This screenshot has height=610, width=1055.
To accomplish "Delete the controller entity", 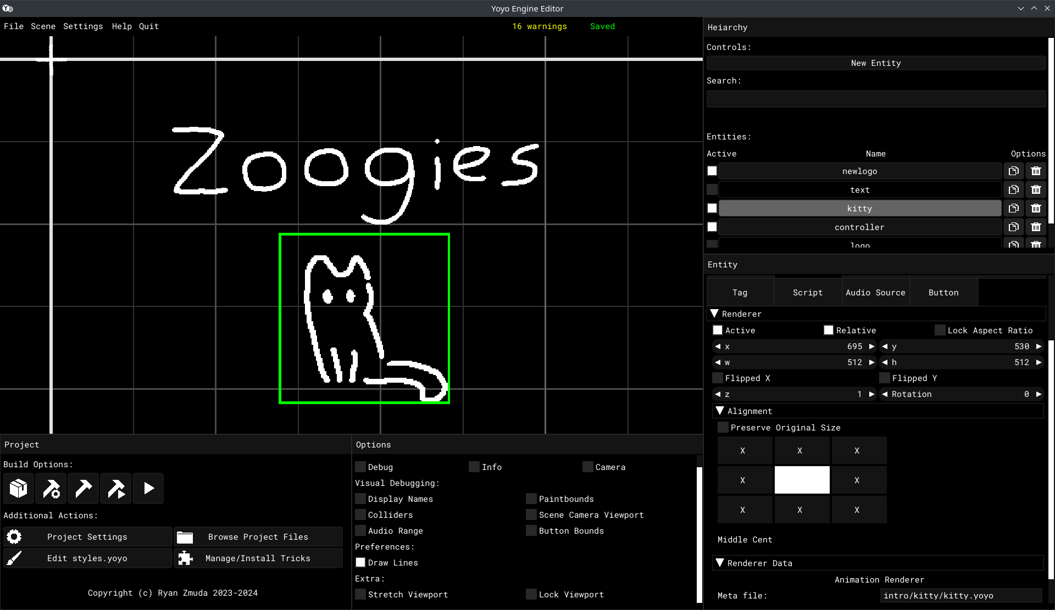I will 1036,227.
